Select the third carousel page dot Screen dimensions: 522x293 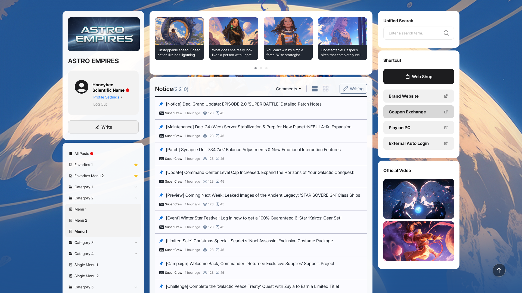coord(266,68)
